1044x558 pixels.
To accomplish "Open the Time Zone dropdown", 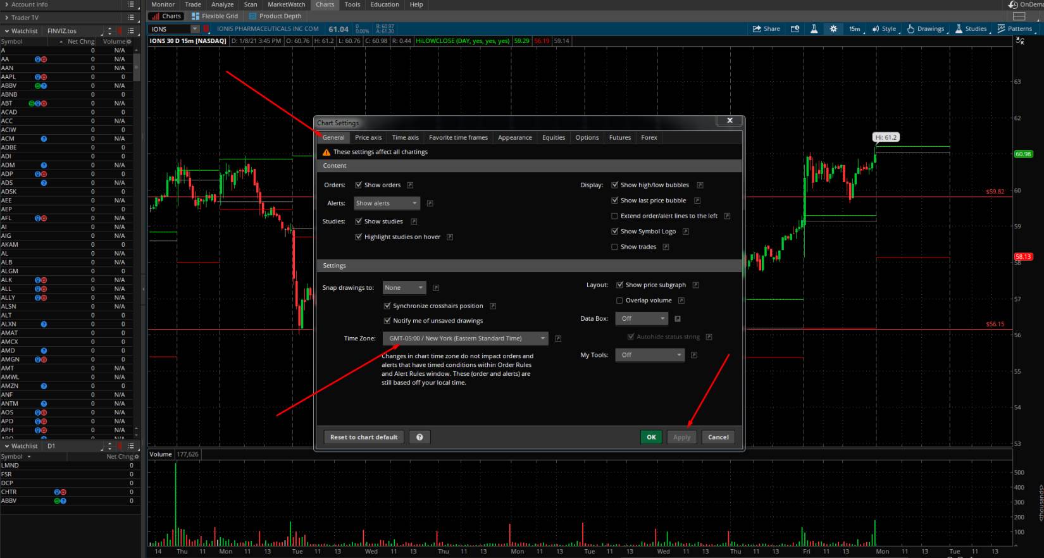I will pos(465,338).
